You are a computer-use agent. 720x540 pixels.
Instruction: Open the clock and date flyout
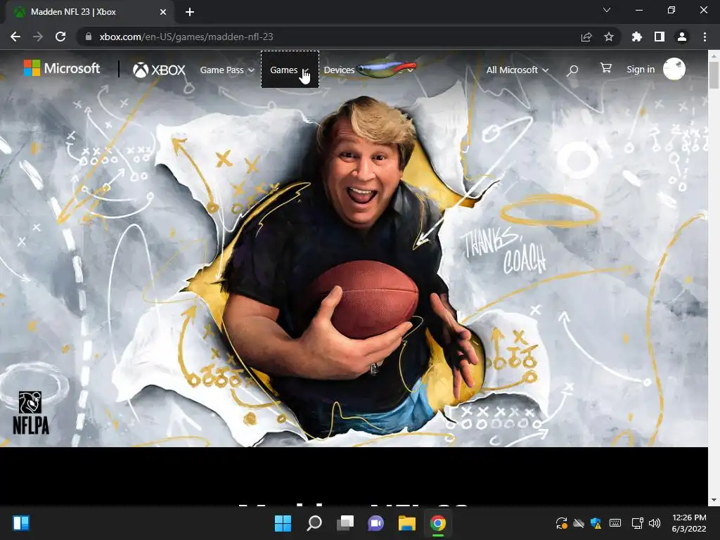click(689, 523)
